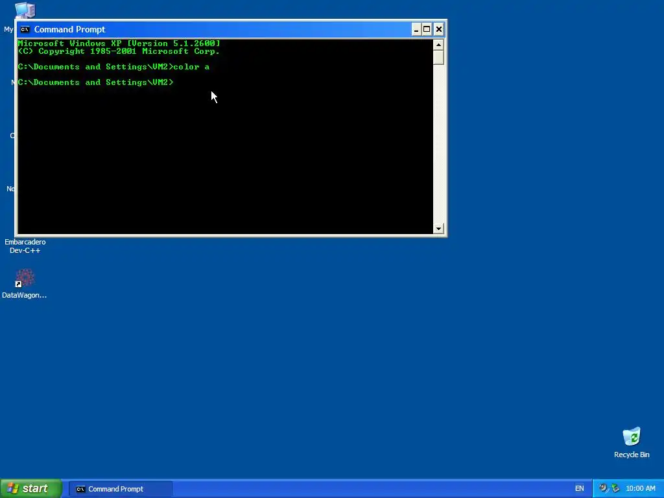Click the 10:00 AM system clock
Viewport: 664px width, 498px height.
tap(640, 489)
